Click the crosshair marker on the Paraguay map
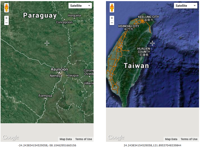 (x=47, y=43)
